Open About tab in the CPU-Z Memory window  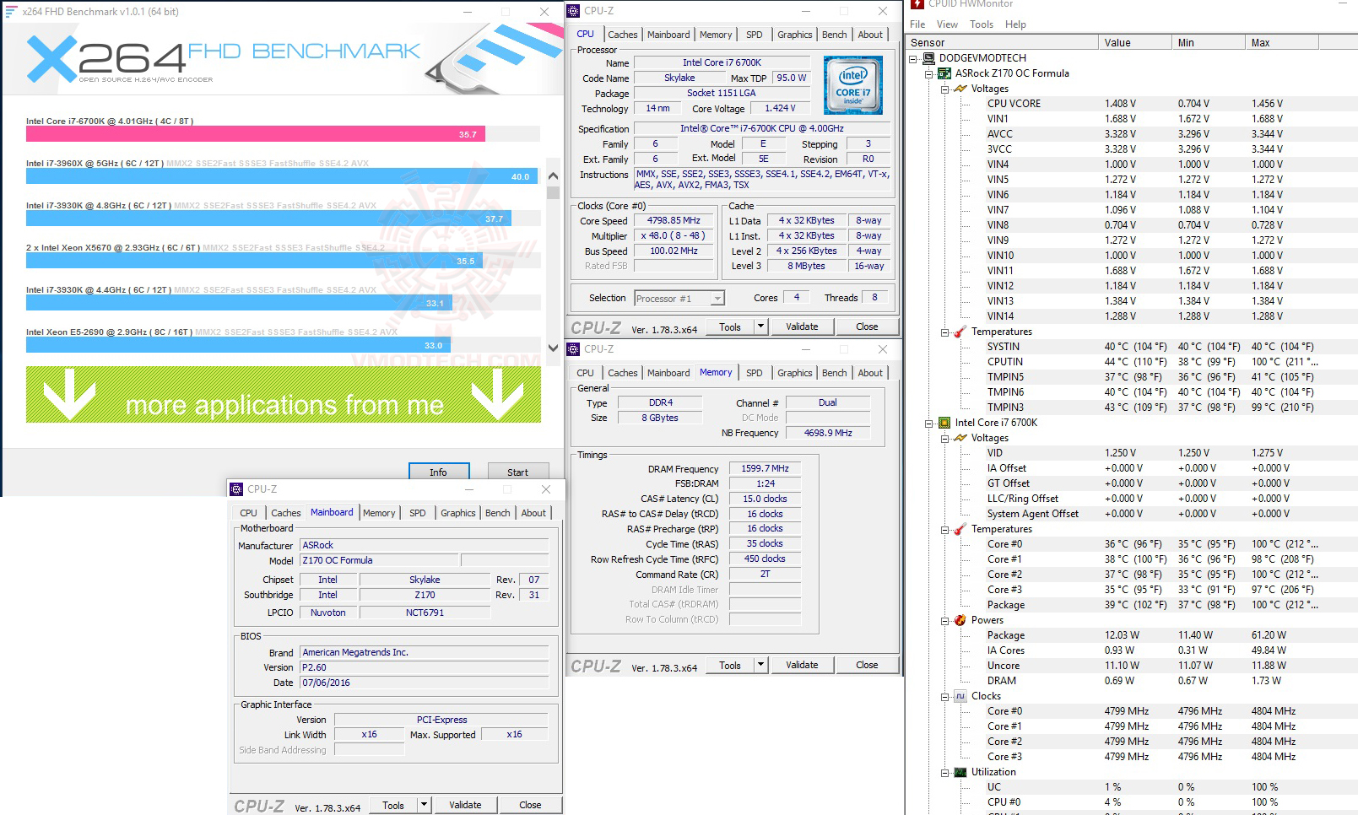[870, 373]
